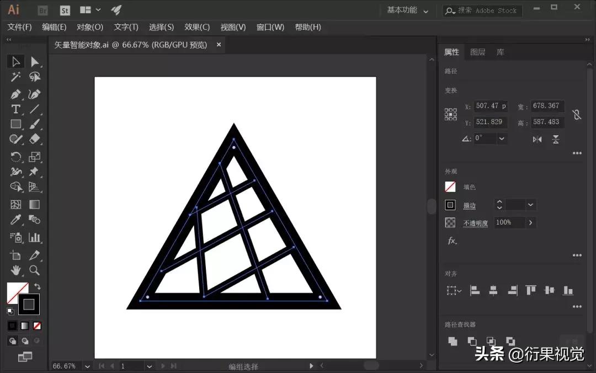
Task: Open the 窗口(W) menu
Action: coord(270,27)
